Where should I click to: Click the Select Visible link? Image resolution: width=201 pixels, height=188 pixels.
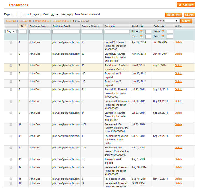[x=42, y=21]
